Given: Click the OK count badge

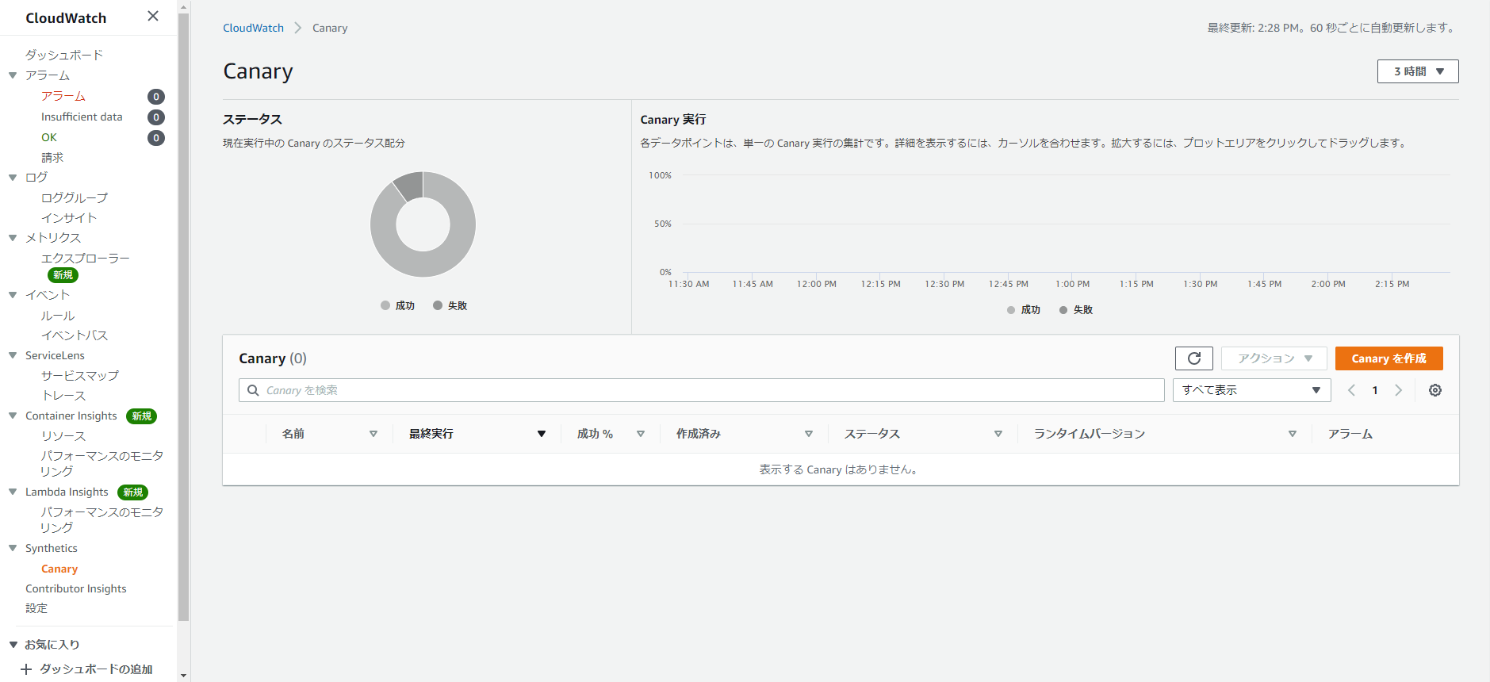Looking at the screenshot, I should click(x=156, y=138).
